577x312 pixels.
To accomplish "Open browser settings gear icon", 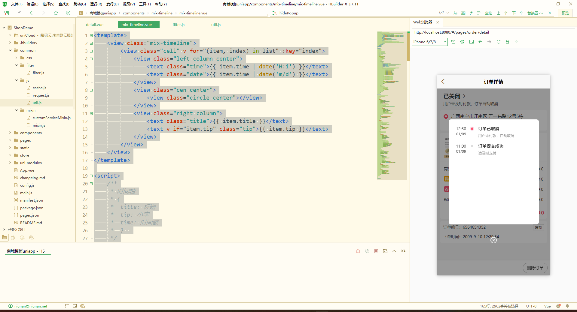I will 462,42.
